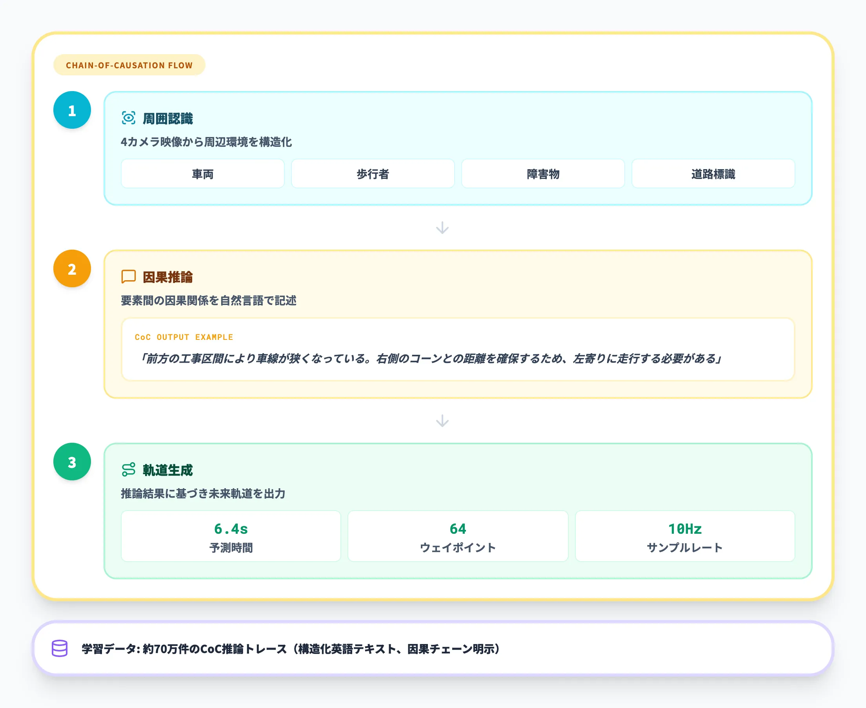This screenshot has width=866, height=708.
Task: Select the CoC OUTPUT EXAMPLE label
Action: 184,337
